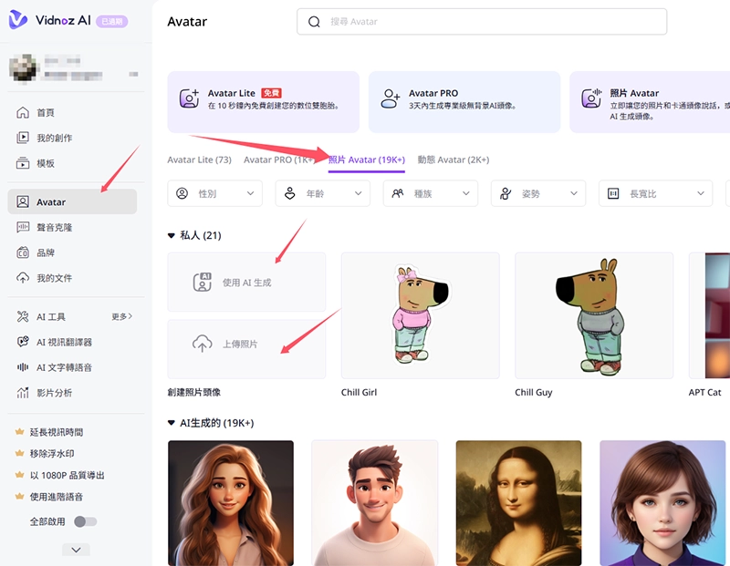Click the home icon beside 首頁
The width and height of the screenshot is (730, 566).
click(x=22, y=112)
